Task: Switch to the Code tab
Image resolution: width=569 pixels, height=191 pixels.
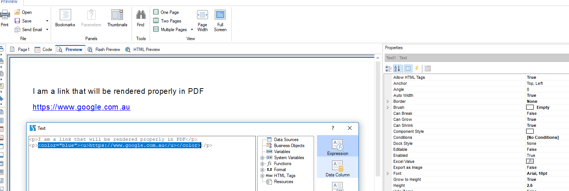Action: [43, 50]
